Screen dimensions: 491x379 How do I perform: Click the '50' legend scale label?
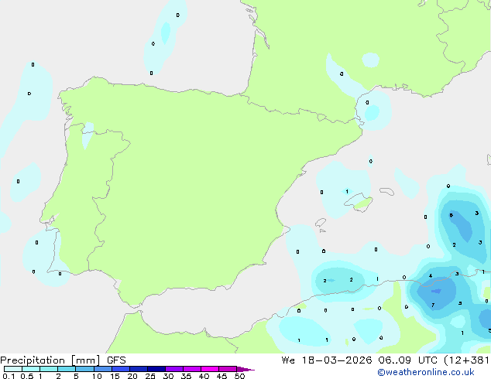coord(240,376)
